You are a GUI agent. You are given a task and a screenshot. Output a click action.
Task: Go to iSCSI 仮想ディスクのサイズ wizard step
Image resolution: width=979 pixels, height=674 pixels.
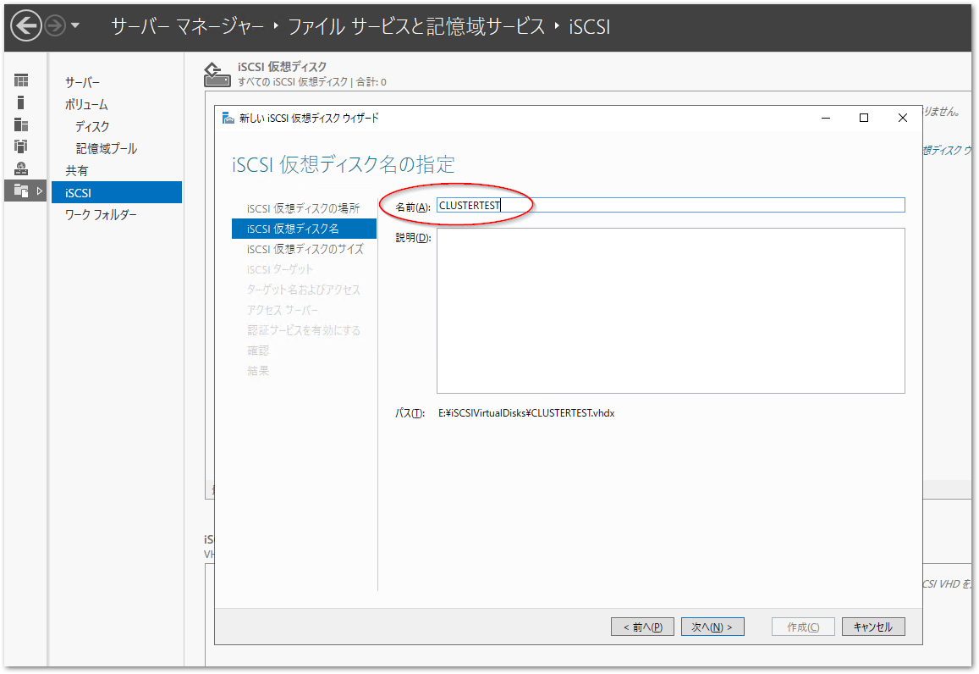(305, 249)
